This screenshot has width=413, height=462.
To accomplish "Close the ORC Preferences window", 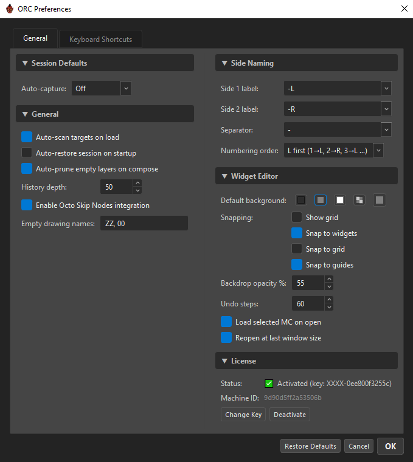I will (x=404, y=9).
